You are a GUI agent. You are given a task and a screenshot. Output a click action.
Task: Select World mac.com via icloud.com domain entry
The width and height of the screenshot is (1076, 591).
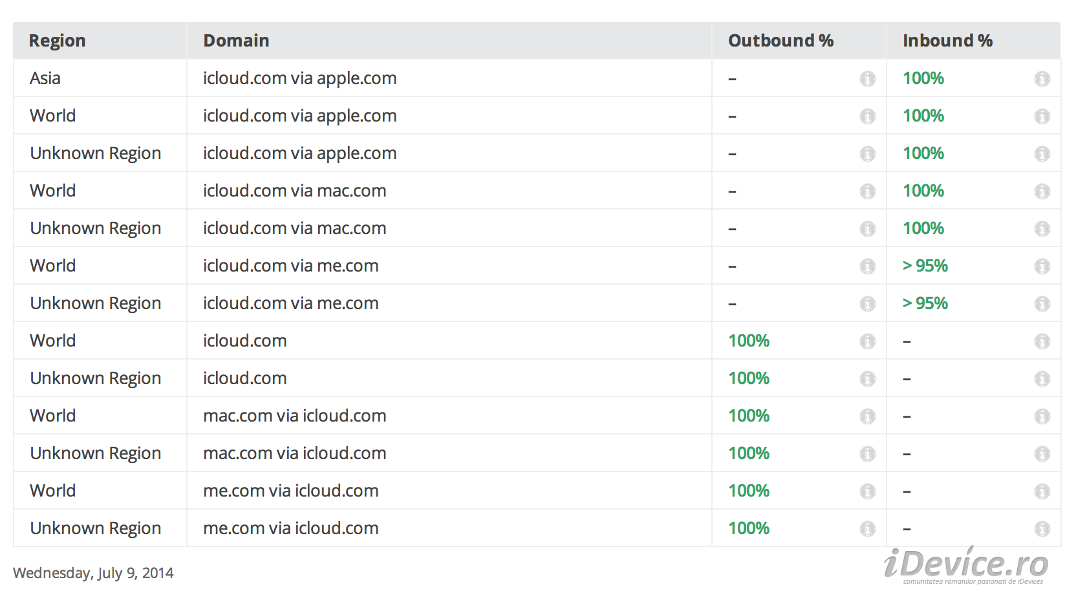pos(295,416)
